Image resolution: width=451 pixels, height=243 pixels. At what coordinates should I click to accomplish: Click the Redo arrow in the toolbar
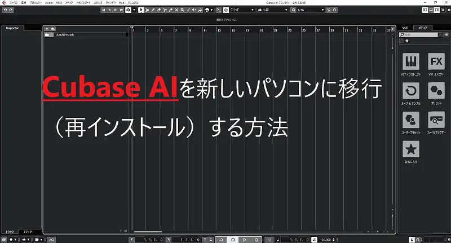(11, 10)
